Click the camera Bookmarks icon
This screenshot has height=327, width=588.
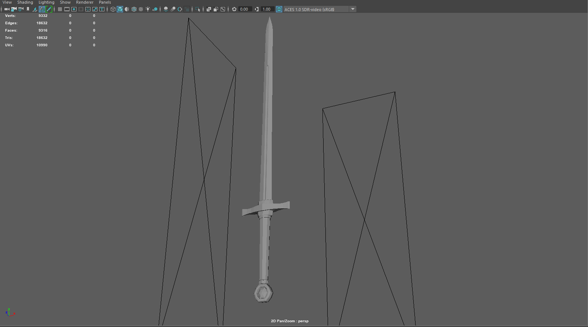pos(28,9)
